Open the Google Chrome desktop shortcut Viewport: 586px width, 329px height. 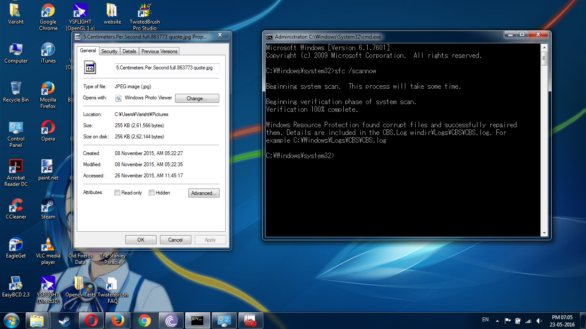(48, 17)
